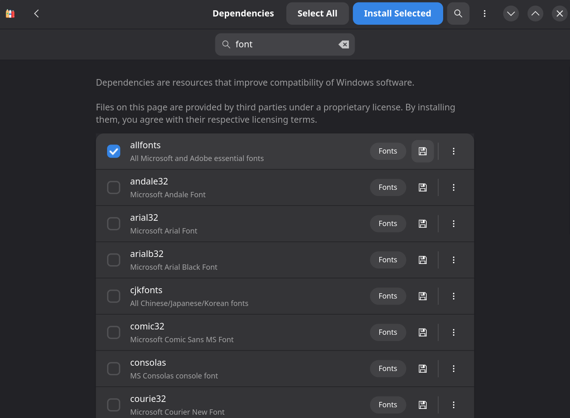Install allfonts via its save icon

423,151
